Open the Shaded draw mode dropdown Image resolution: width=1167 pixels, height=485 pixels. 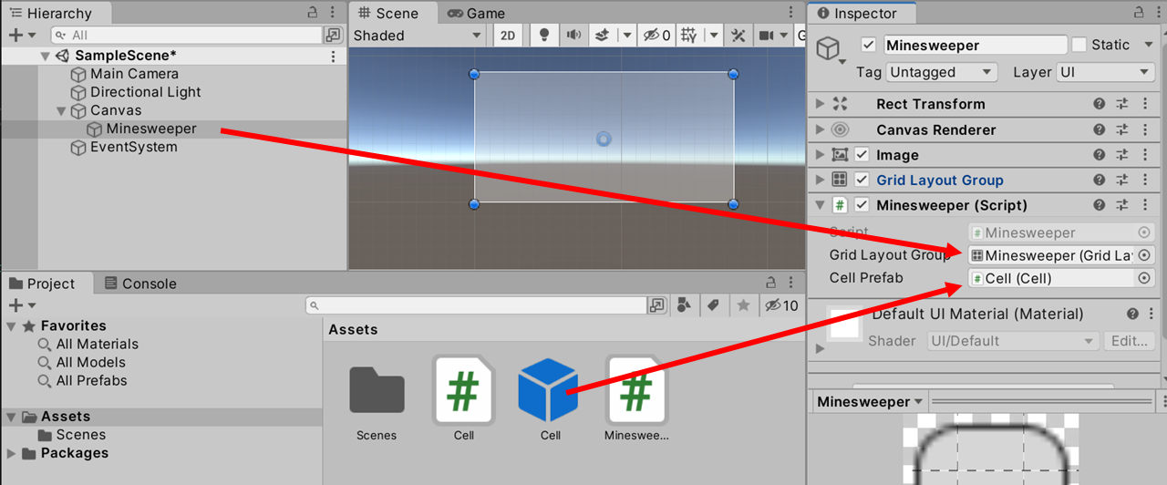point(418,36)
